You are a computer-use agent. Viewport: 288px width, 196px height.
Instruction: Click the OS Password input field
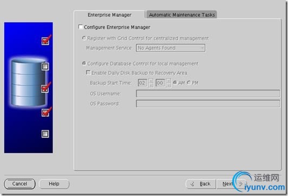(208, 103)
